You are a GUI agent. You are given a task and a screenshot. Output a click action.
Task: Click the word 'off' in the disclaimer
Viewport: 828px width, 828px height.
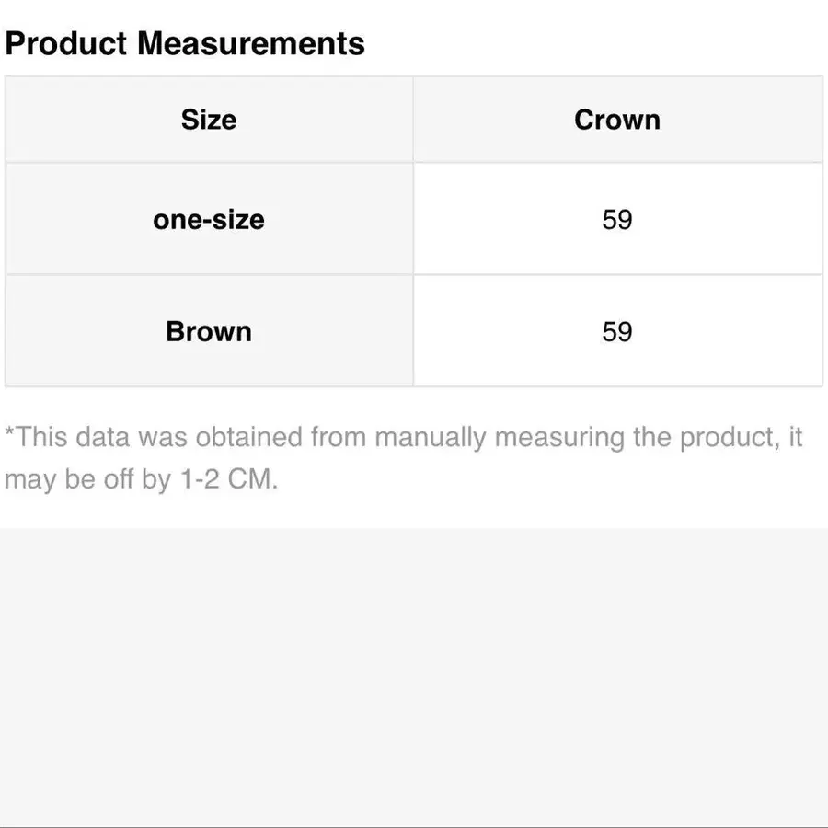coord(118,479)
